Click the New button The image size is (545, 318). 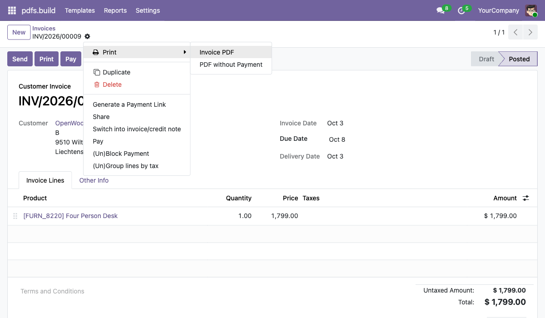tap(19, 32)
